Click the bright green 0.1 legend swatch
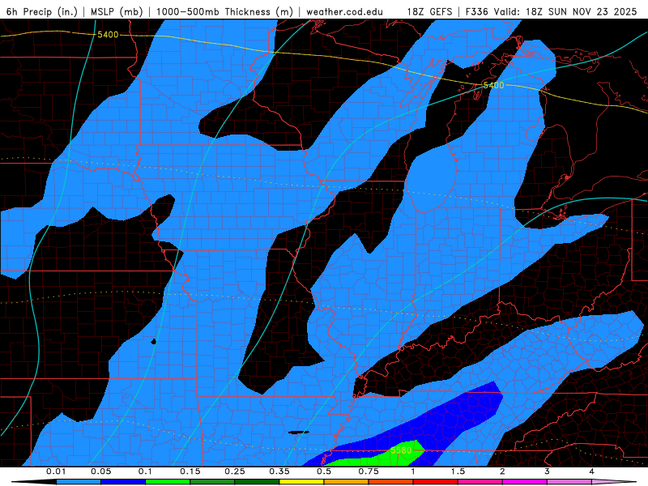This screenshot has height=486, width=648. 168,482
